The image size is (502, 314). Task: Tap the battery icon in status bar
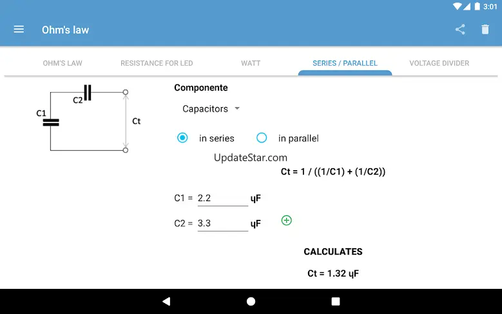478,6
